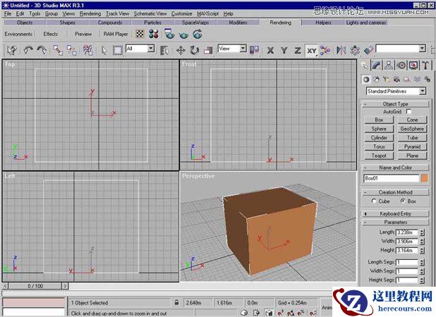Open the Standard Primitives dropdown
Image resolution: width=436 pixels, height=317 pixels.
click(396, 91)
